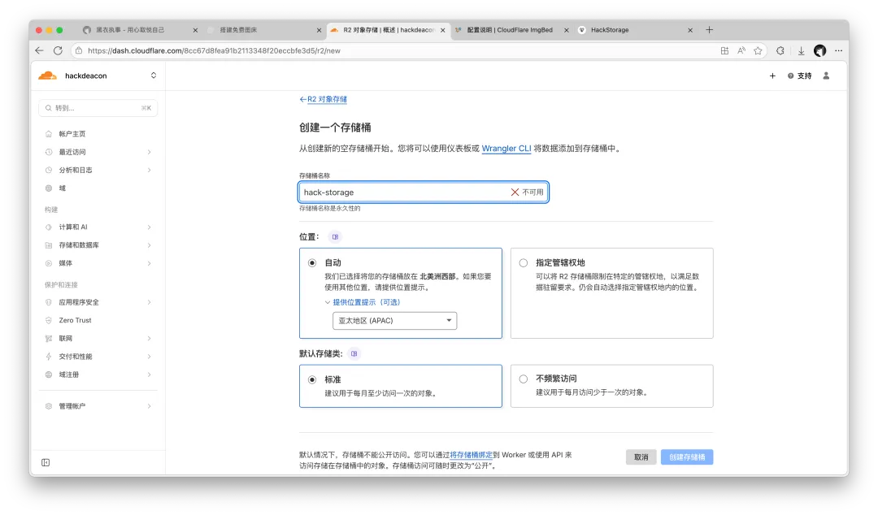Click the read aloud icon in address bar
Screen dimensions: 878x515
coord(741,50)
